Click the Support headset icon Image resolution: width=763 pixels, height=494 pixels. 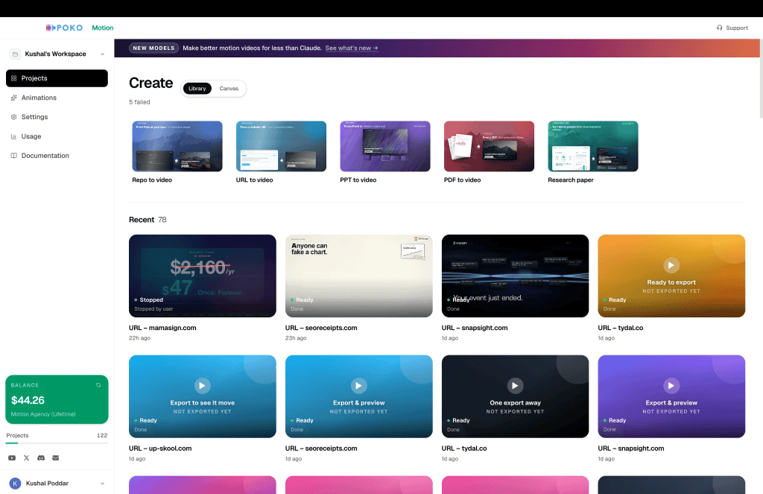[x=720, y=28]
